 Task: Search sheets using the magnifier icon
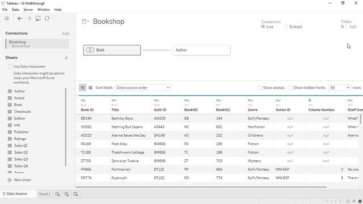click(x=66, y=58)
